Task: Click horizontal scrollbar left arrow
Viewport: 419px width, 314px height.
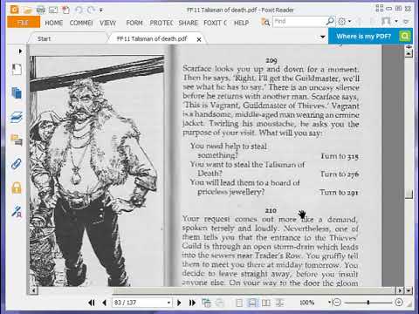Action: 34,290
